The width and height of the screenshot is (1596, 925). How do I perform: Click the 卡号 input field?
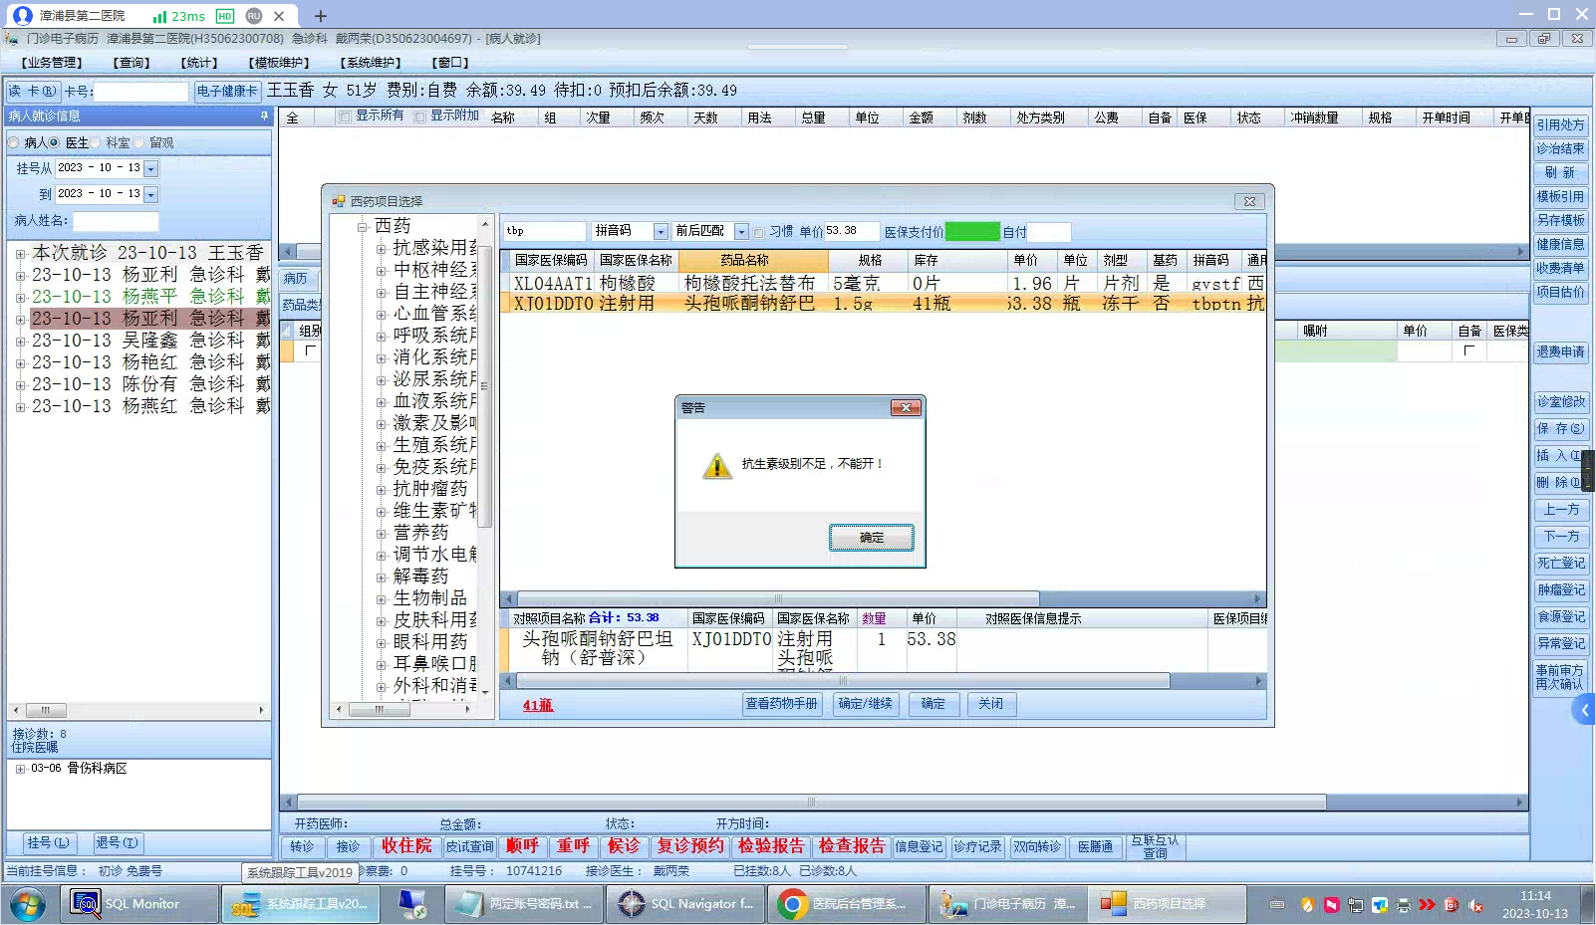click(140, 92)
